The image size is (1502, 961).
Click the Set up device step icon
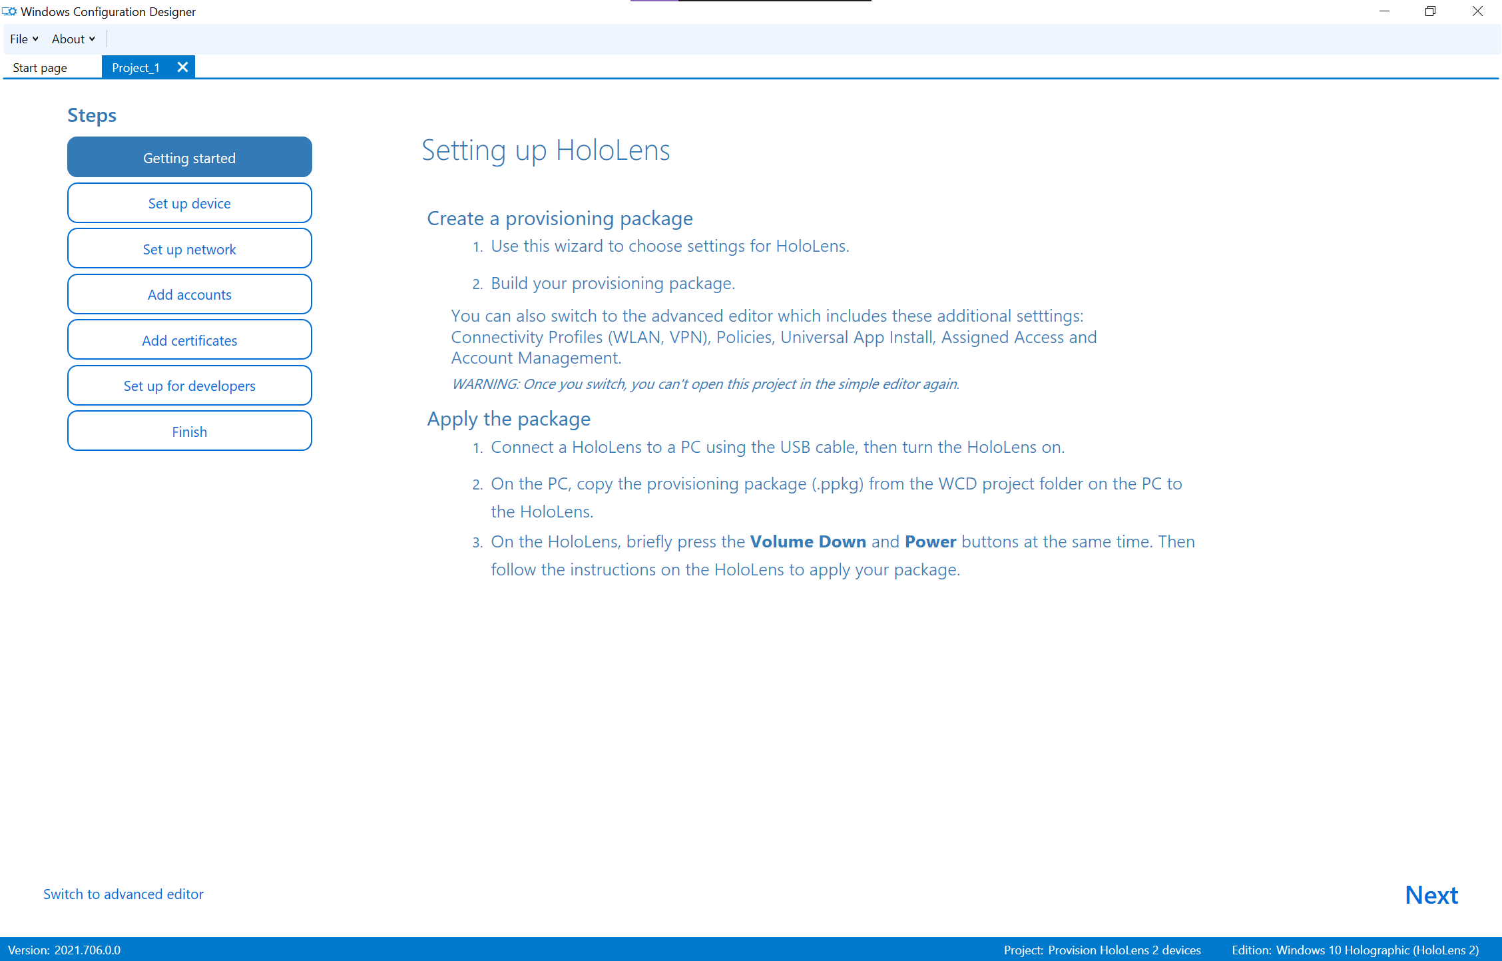pos(189,202)
